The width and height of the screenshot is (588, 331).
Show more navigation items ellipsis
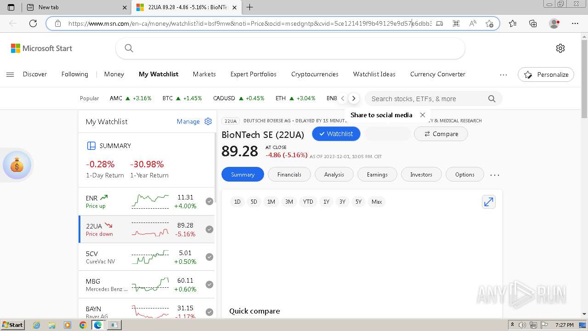503,74
